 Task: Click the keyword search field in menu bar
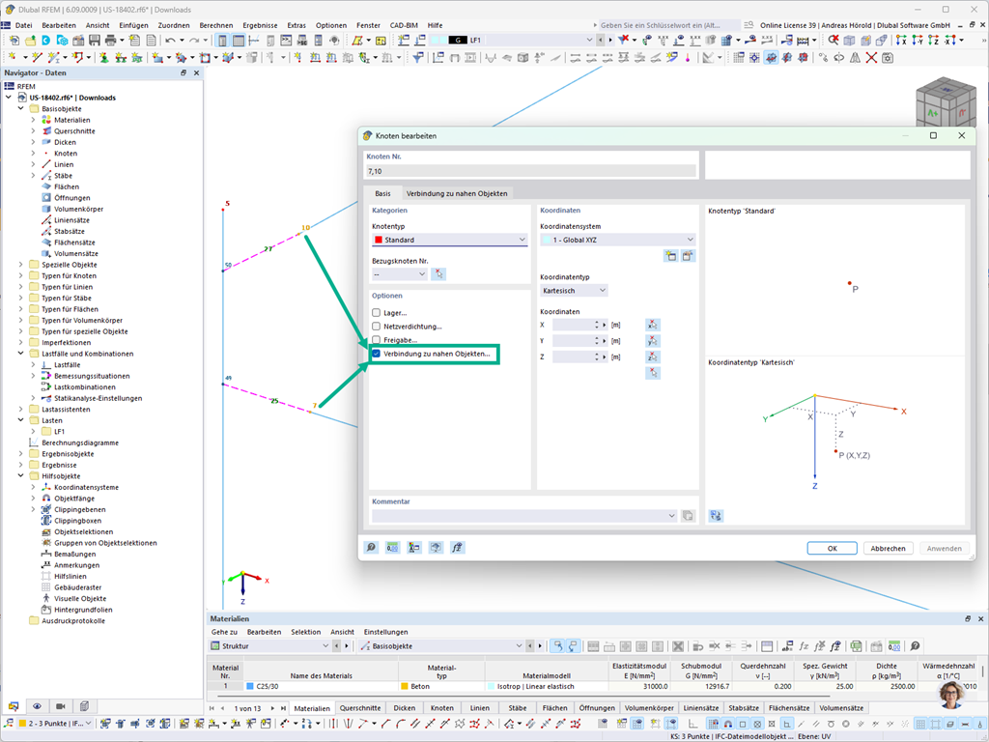669,25
